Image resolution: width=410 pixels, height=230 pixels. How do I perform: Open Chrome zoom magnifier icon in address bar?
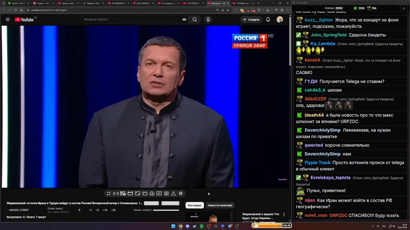(x=218, y=10)
